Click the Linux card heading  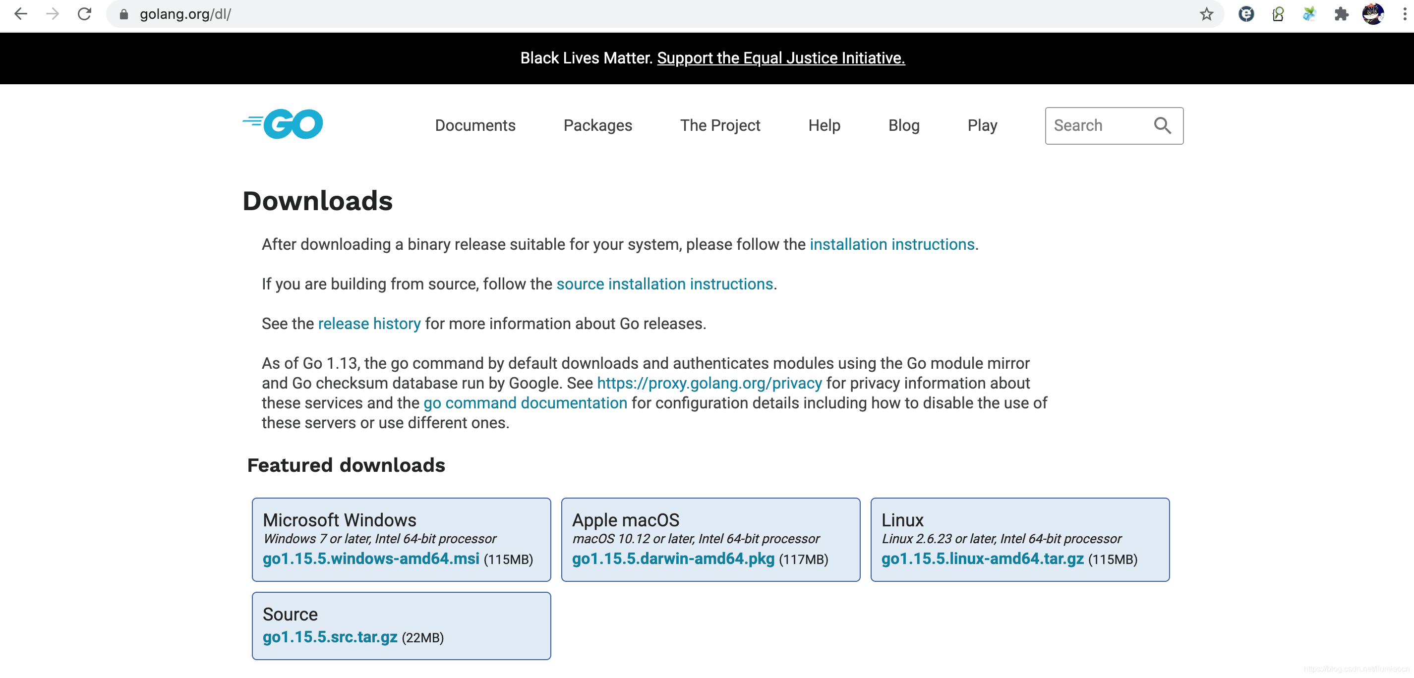[902, 519]
